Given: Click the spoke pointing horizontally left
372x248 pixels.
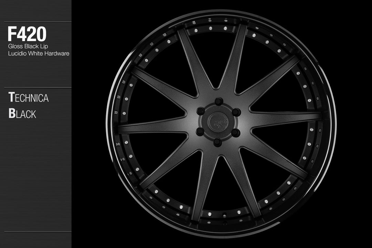Looking at the screenshot, I should 152,126.
